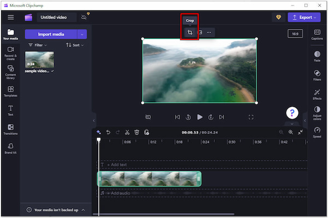Open the Text tab
The width and height of the screenshot is (328, 218).
10,110
